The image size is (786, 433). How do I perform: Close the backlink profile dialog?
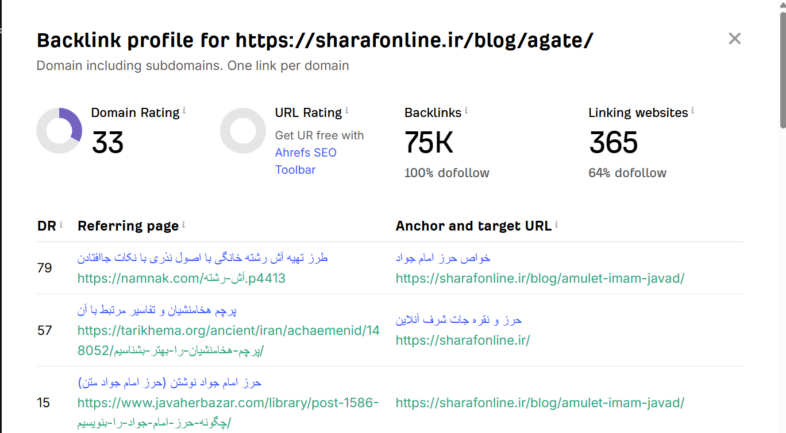734,38
